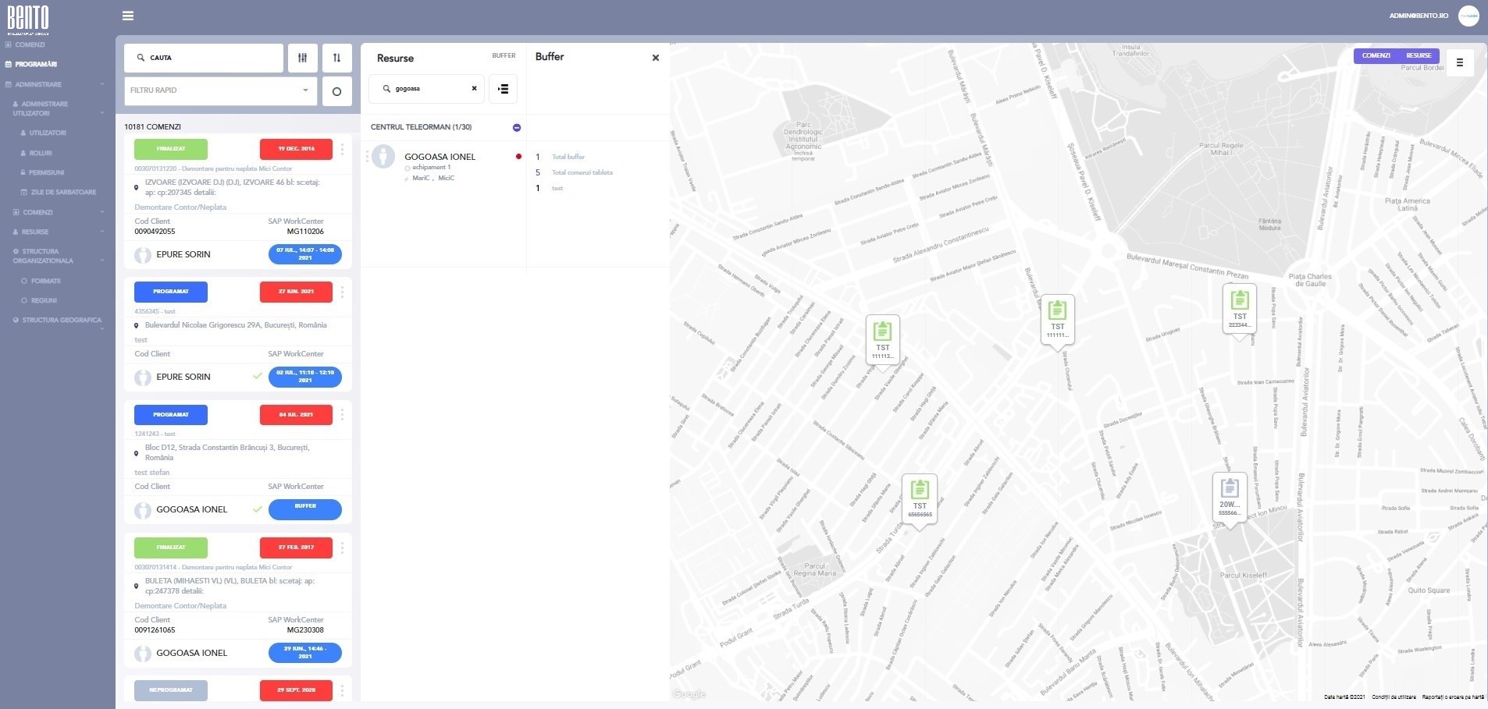
Task: Collapse the Centrul Teleorman group
Action: (517, 127)
